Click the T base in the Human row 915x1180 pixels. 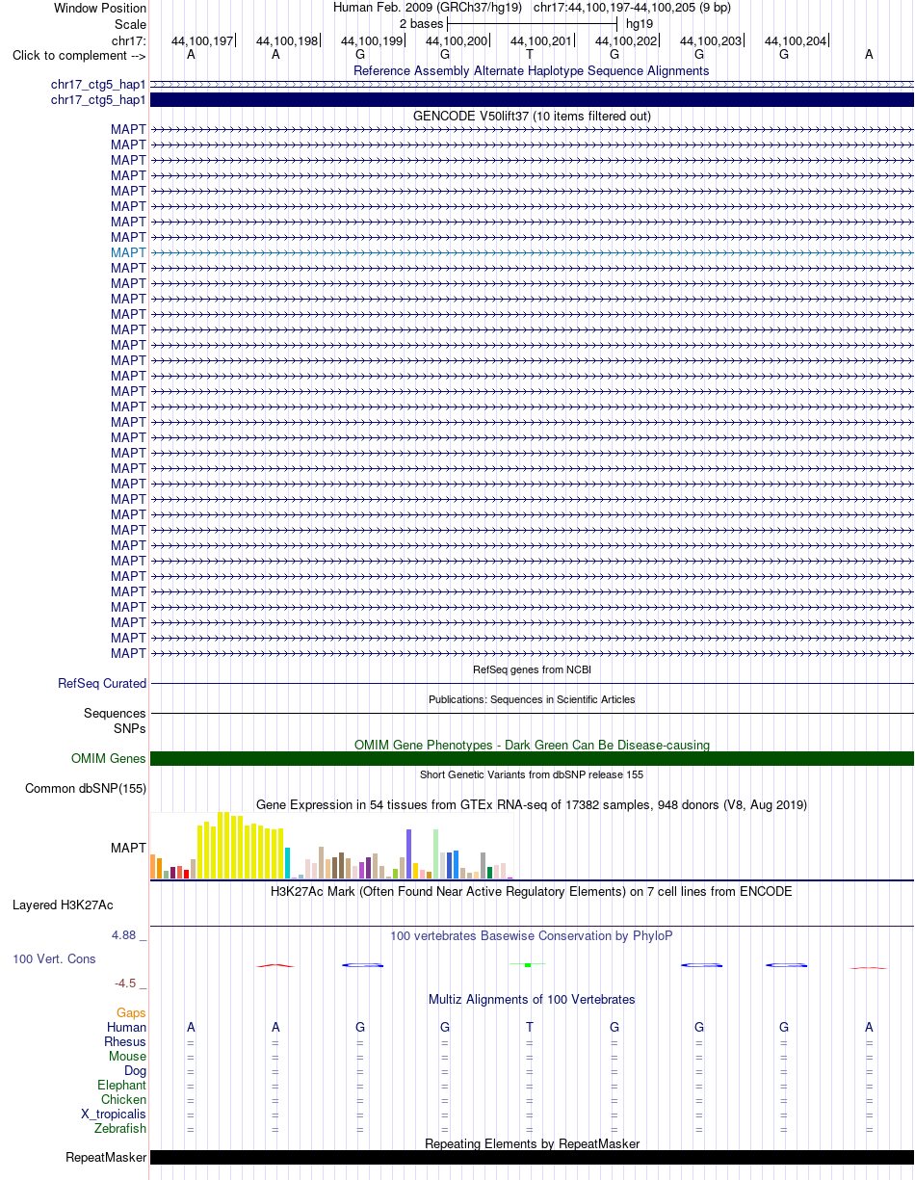coord(530,1027)
